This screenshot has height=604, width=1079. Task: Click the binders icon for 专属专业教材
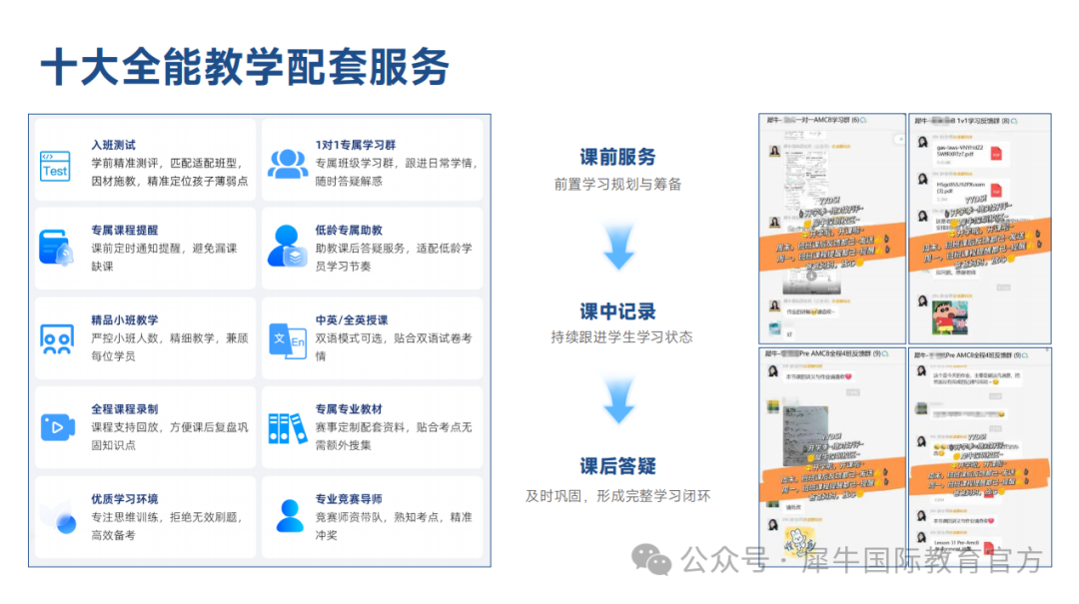287,428
